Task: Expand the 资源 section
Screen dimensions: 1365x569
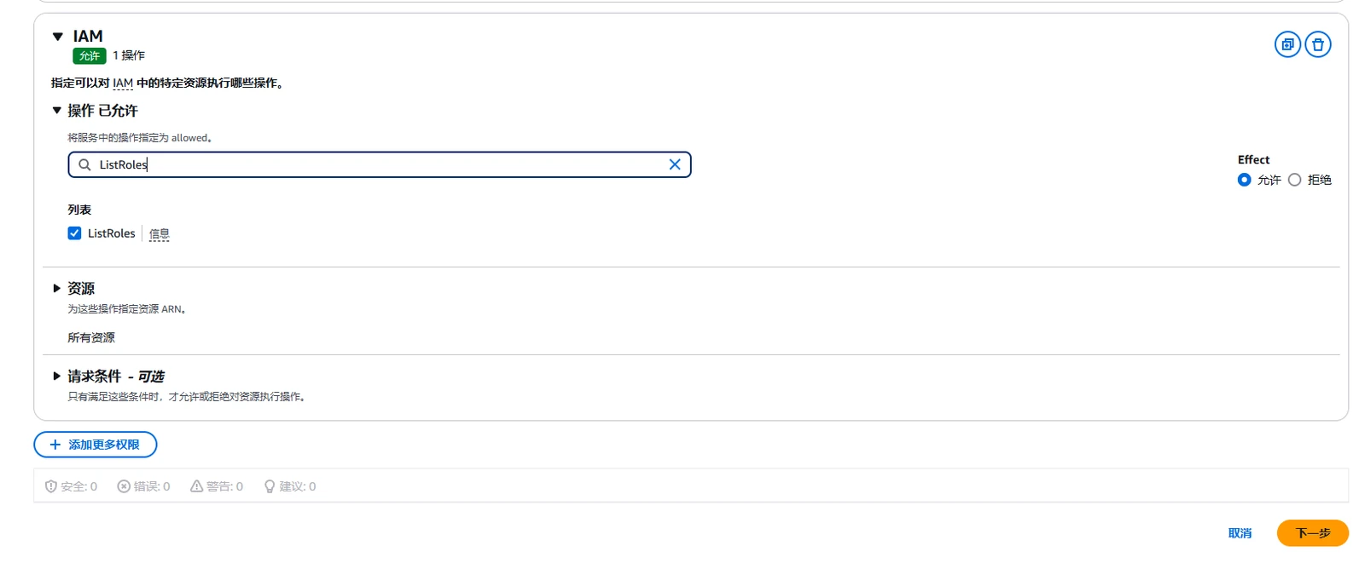Action: coord(57,289)
